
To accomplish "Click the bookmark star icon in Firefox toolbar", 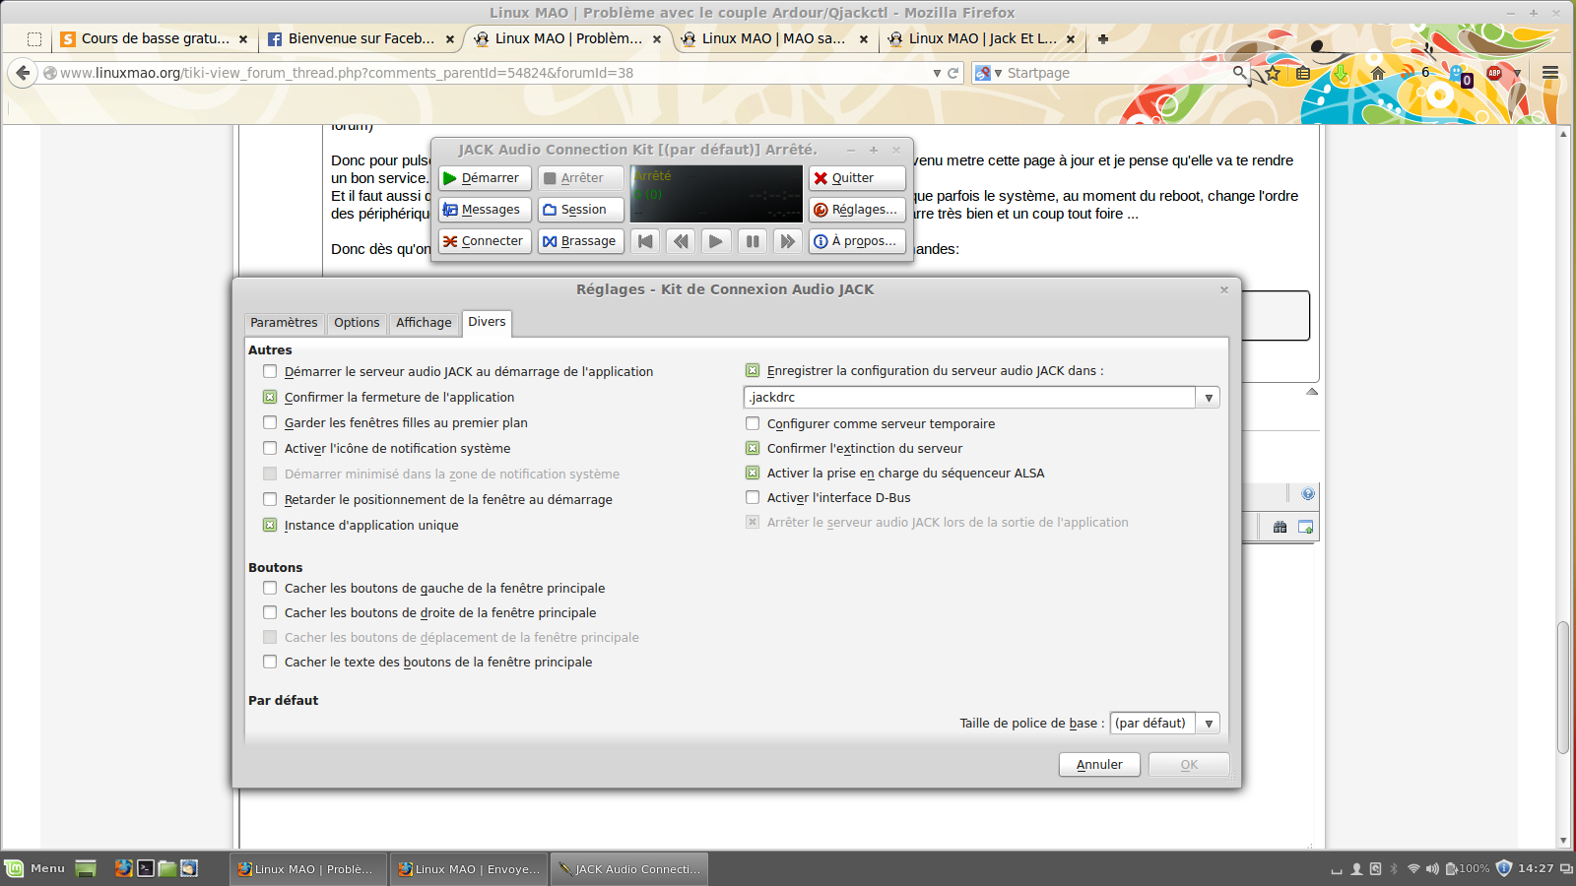I will click(x=1273, y=73).
